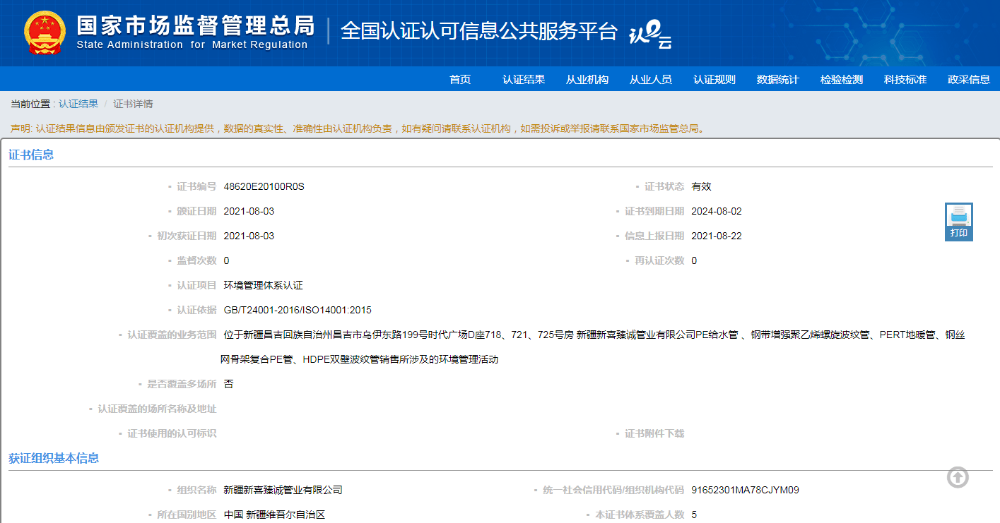Click the 证书详情 breadcrumb text
Image resolution: width=1000 pixels, height=523 pixels.
(133, 104)
